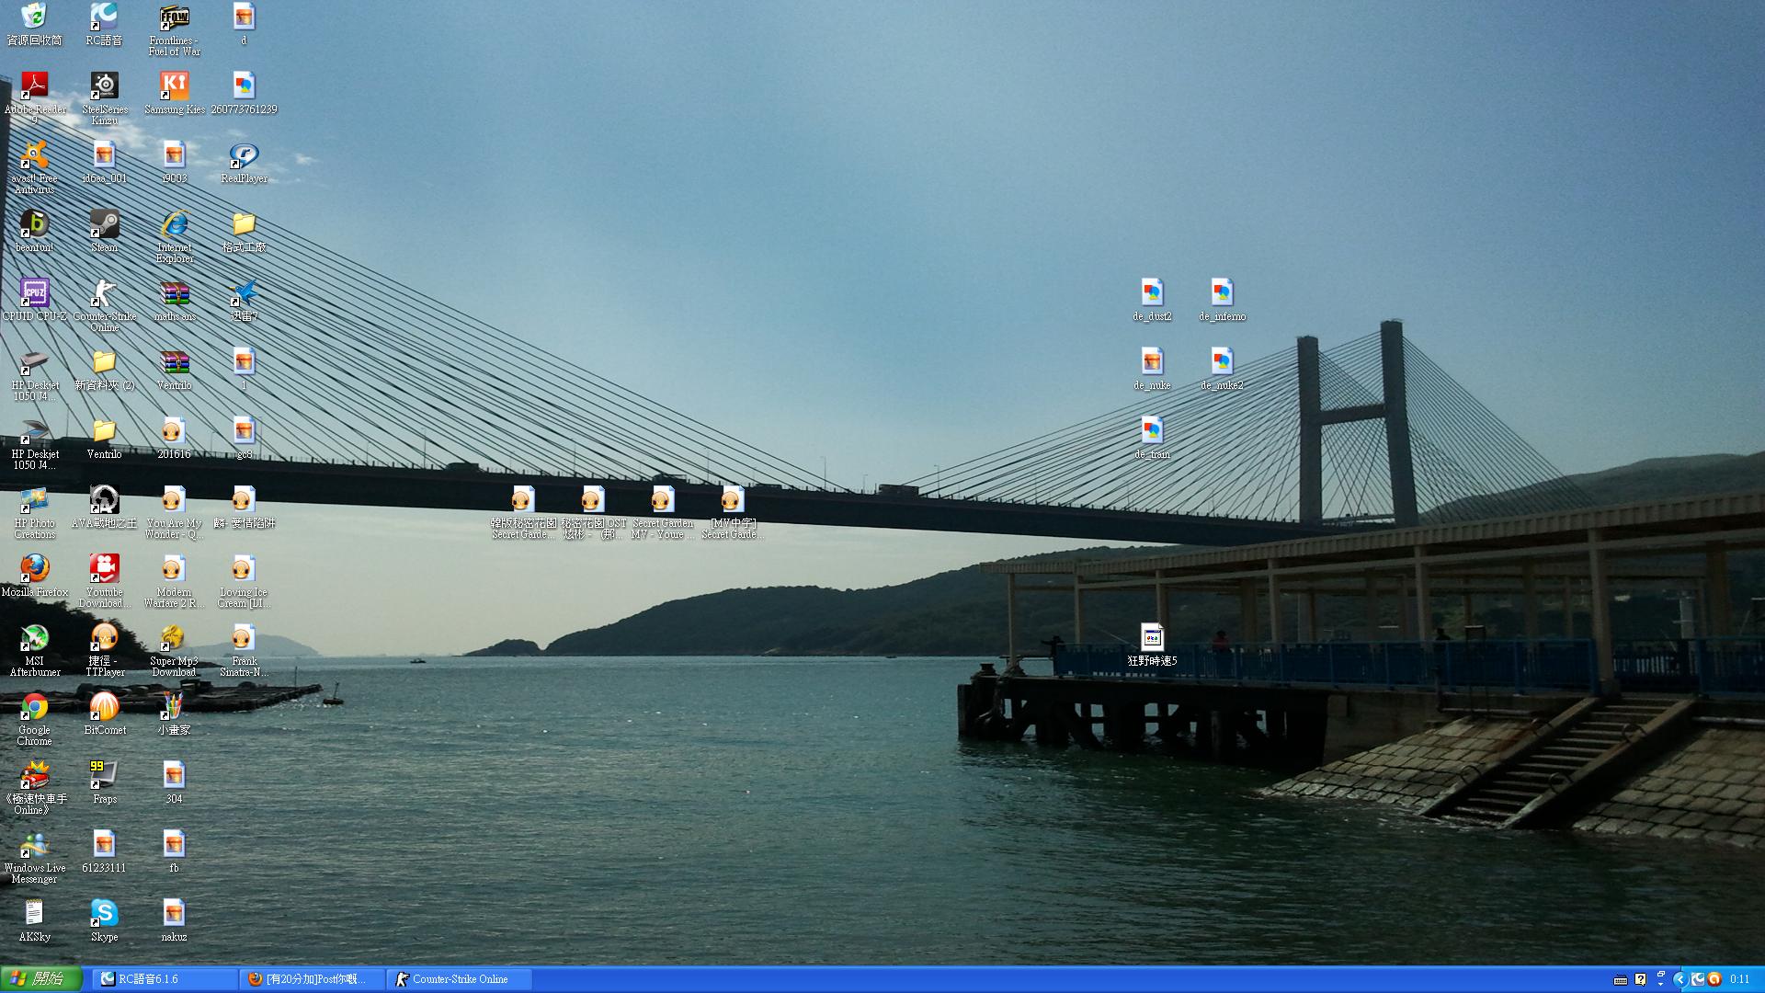Switch to the Counter-Strike Online taskbar button
This screenshot has height=993, width=1765.
[x=459, y=979]
